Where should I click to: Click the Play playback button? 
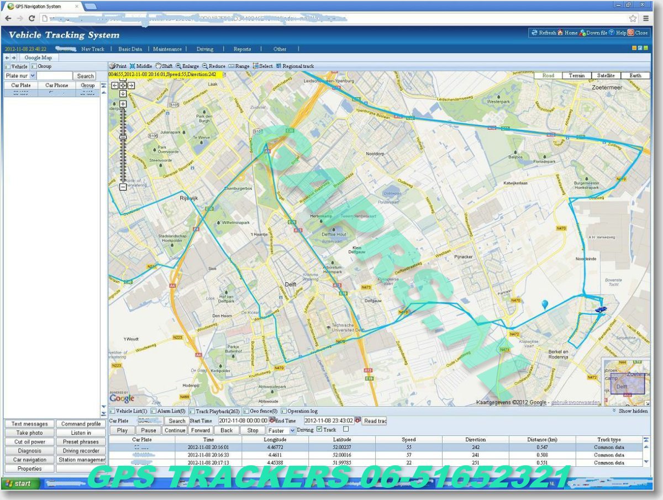[x=123, y=430]
